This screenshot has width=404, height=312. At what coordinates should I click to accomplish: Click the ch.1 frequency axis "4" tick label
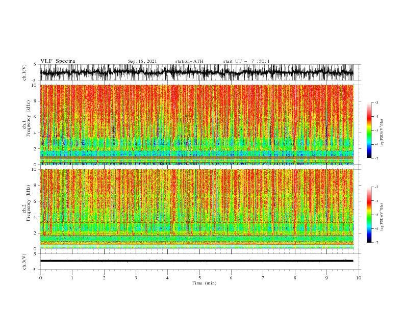pos(35,133)
